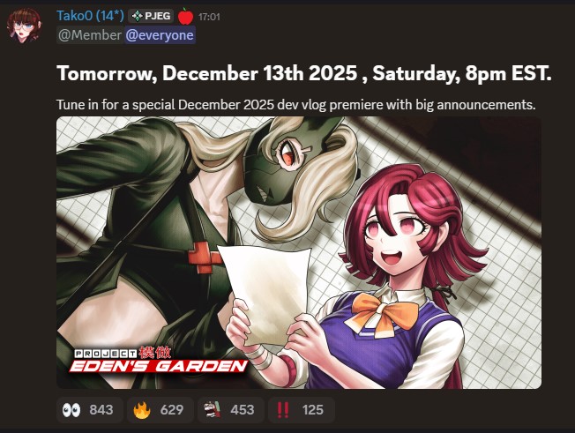Click the Project Eden's Garden logo

(x=159, y=360)
